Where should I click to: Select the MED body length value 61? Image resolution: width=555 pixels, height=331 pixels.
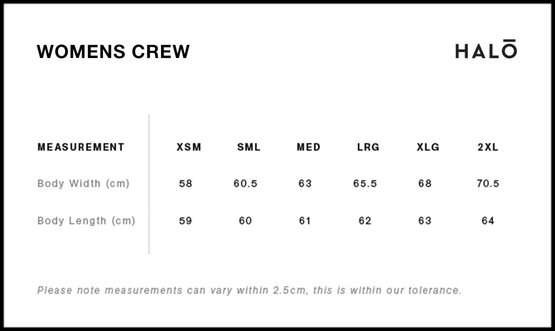click(x=305, y=221)
